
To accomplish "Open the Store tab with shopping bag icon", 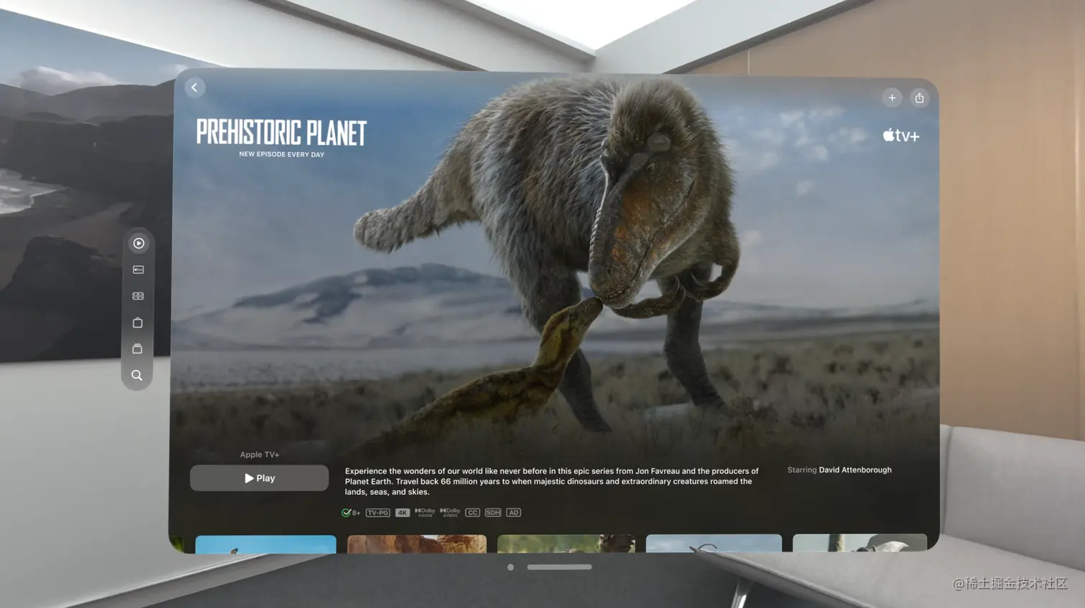I will [x=138, y=323].
